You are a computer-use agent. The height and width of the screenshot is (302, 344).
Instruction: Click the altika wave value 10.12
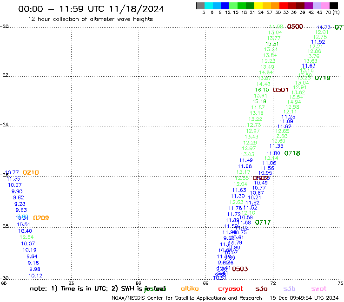pos(35,276)
